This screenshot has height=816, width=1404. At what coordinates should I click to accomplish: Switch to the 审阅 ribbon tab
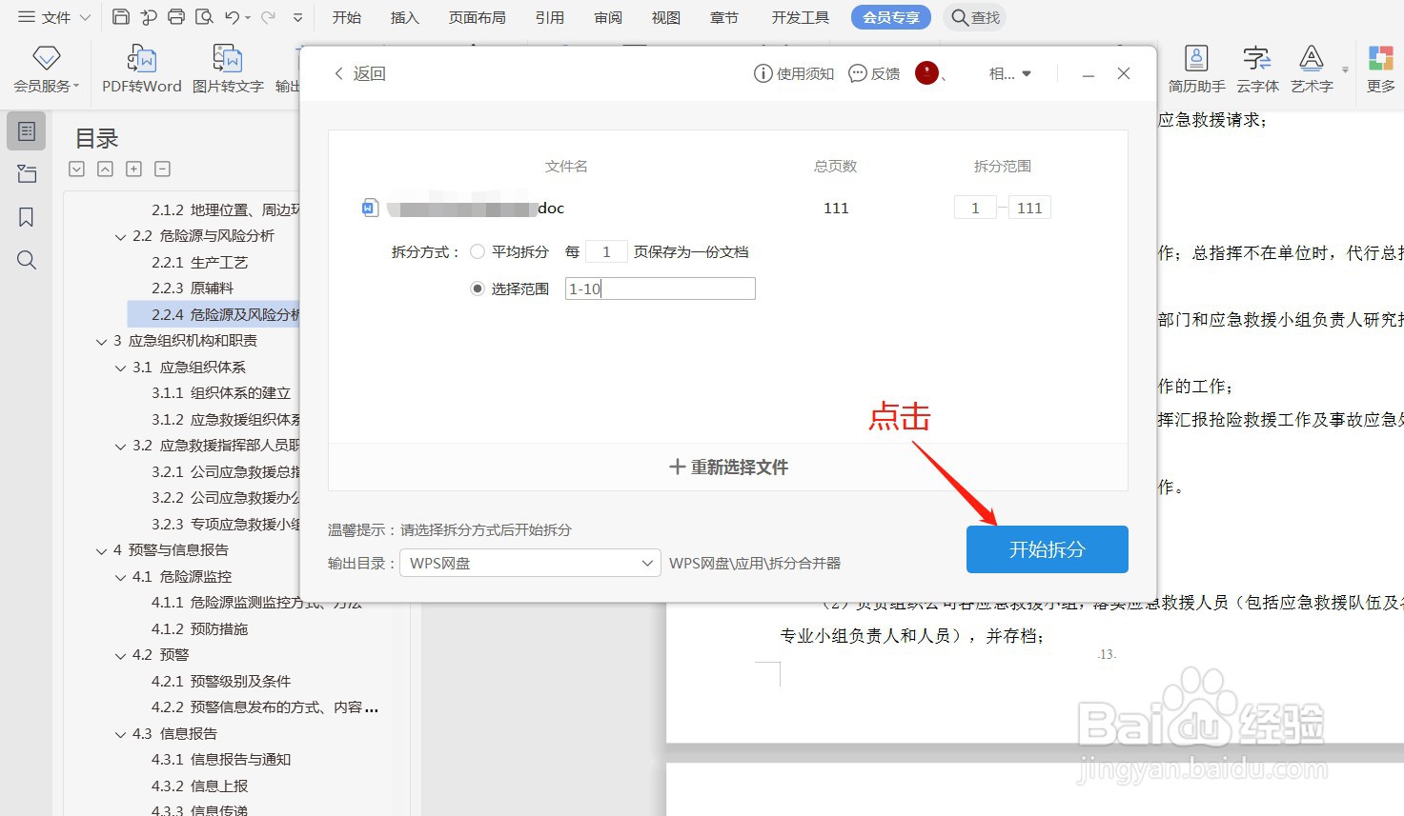click(607, 16)
